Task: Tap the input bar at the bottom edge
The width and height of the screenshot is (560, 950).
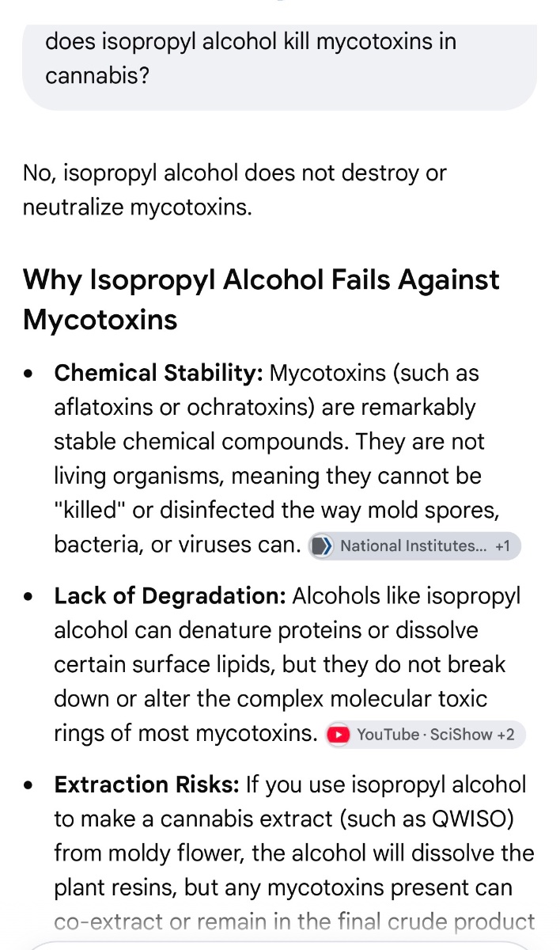Action: 280,946
